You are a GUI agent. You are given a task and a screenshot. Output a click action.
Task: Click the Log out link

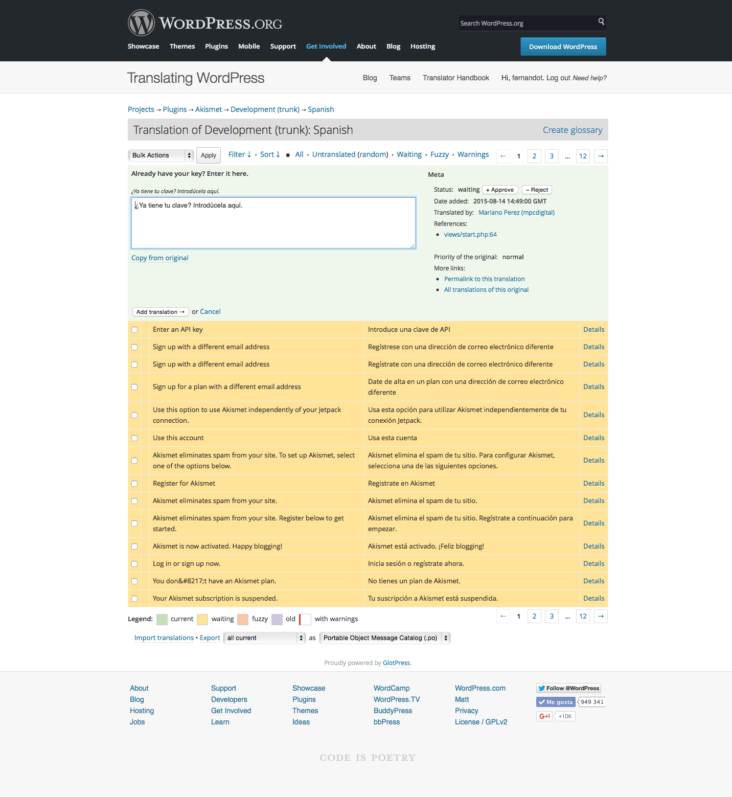[x=558, y=78]
